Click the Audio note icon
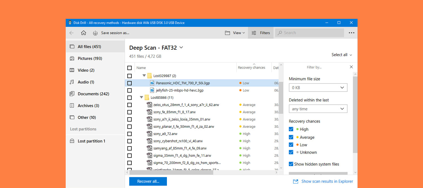Image resolution: width=423 pixels, height=188 pixels. 72,82
